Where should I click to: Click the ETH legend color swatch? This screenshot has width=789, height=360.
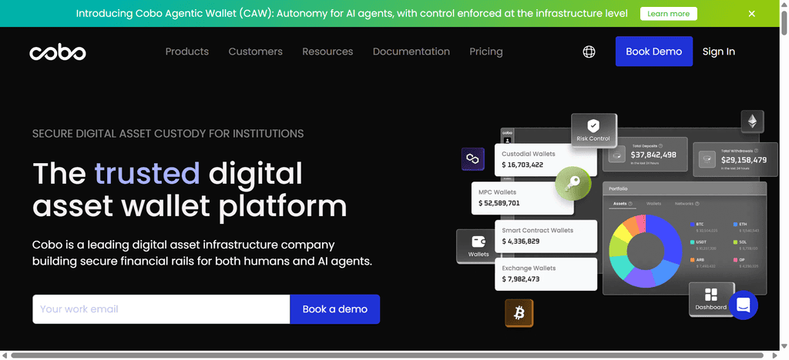point(736,225)
